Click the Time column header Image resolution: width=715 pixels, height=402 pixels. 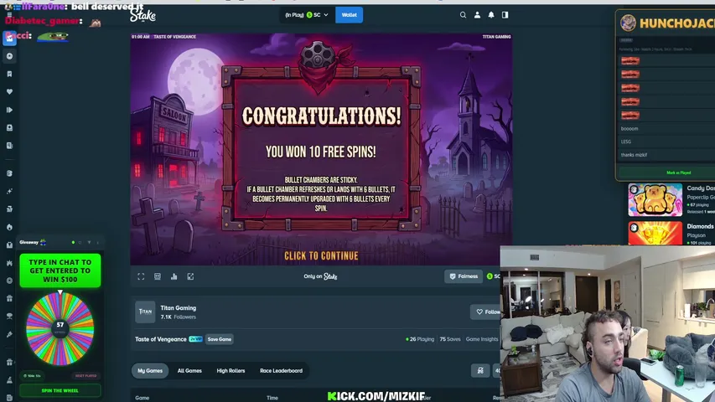(272, 398)
